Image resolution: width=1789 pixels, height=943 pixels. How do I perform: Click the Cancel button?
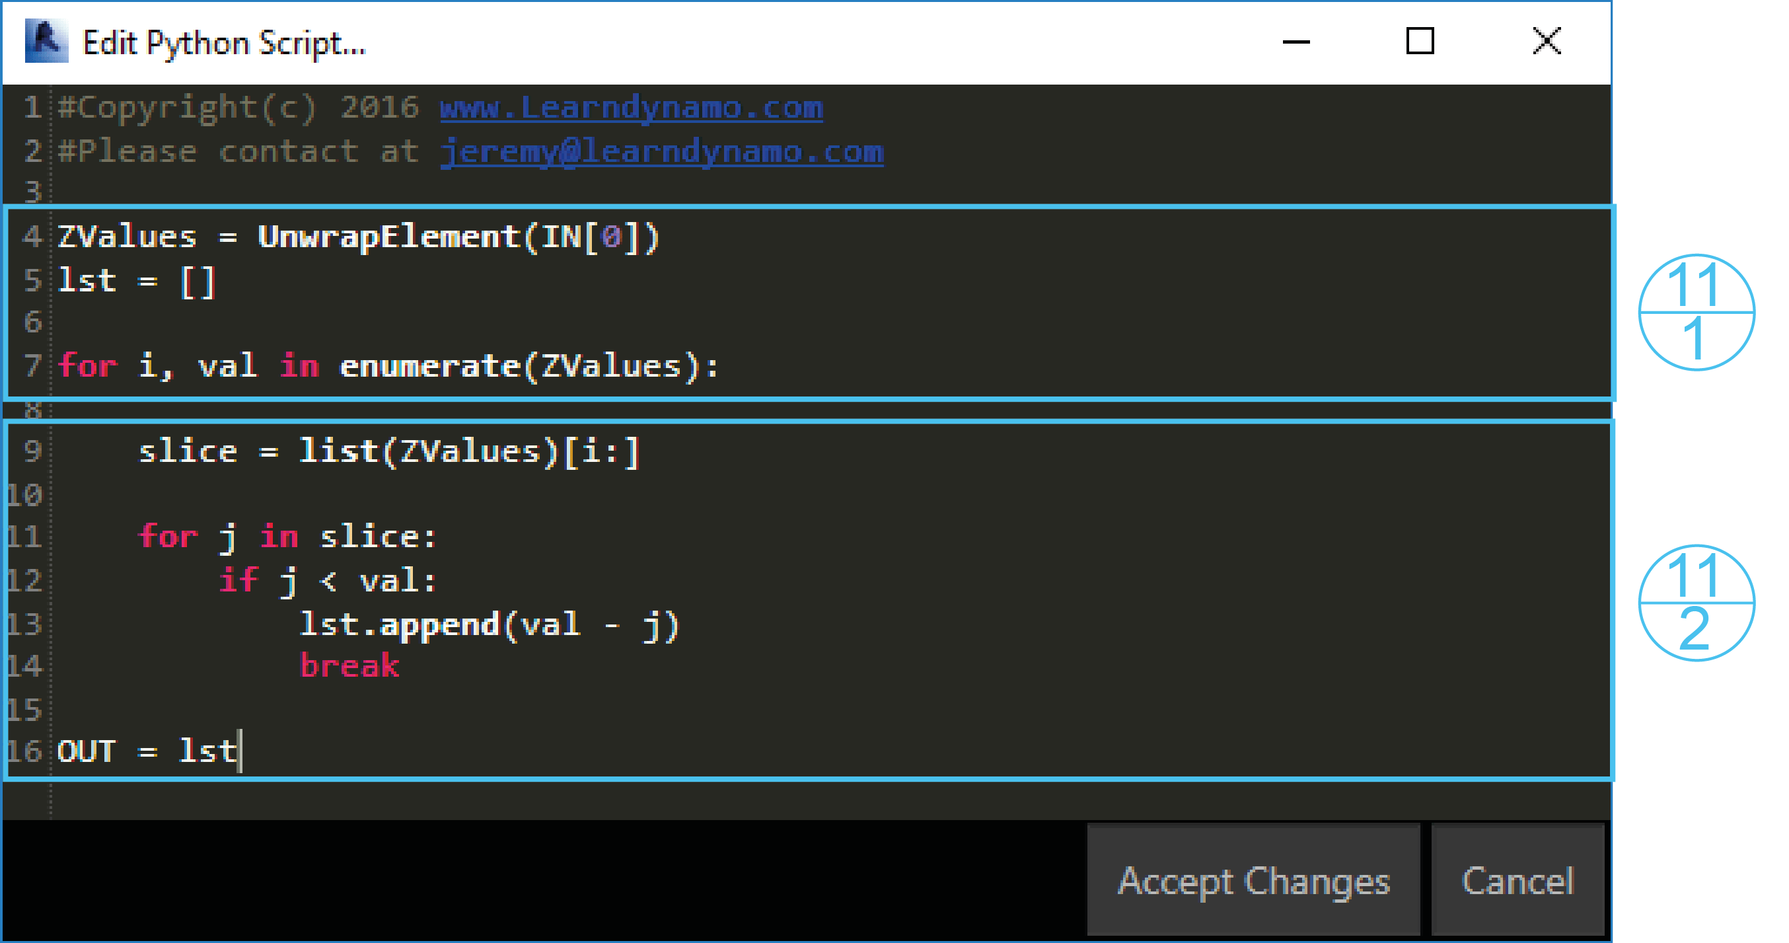point(1518,880)
